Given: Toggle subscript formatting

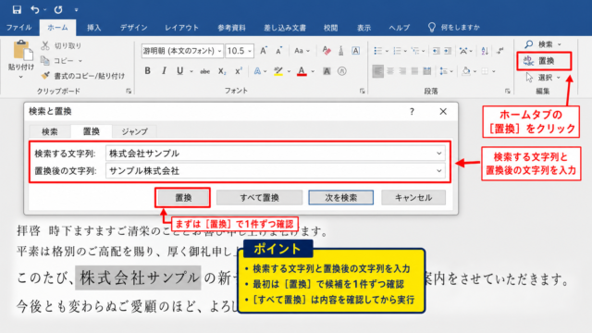Looking at the screenshot, I should (x=222, y=71).
